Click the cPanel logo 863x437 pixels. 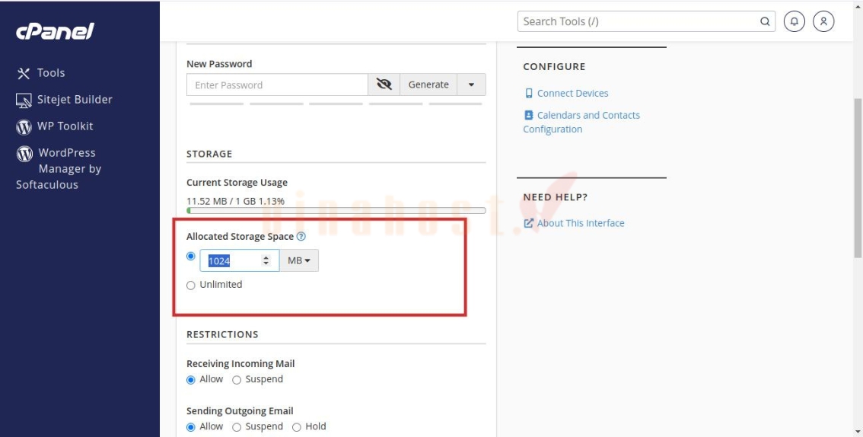[55, 31]
